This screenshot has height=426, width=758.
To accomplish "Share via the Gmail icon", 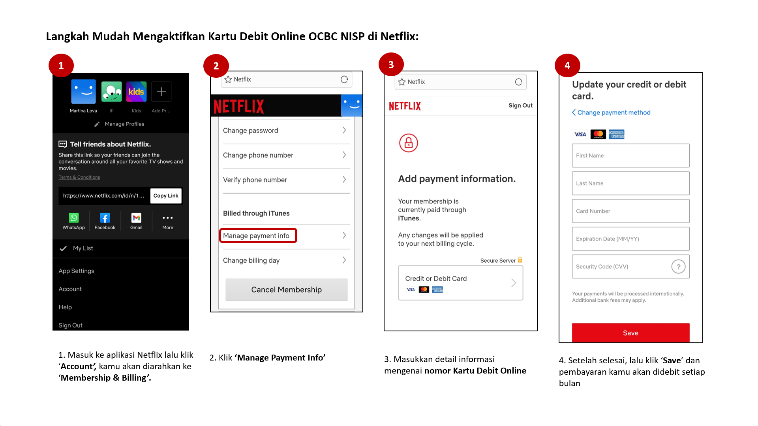I will click(136, 218).
